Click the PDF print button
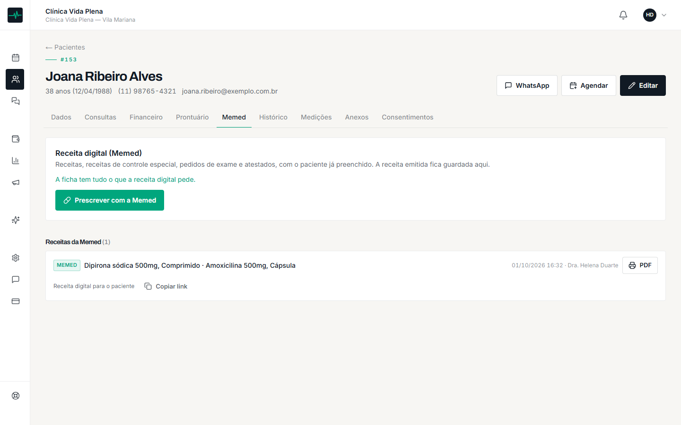 coord(640,265)
